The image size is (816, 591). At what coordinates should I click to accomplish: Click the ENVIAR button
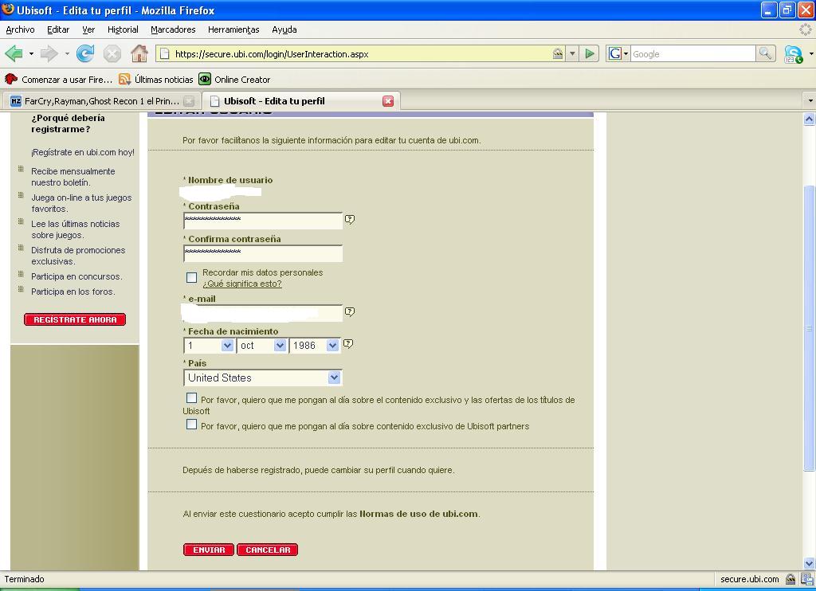[209, 550]
